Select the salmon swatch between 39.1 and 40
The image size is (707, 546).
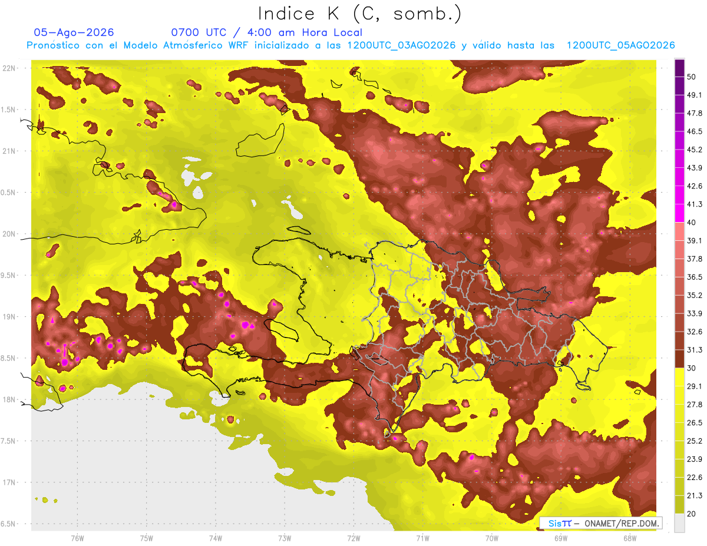(679, 231)
